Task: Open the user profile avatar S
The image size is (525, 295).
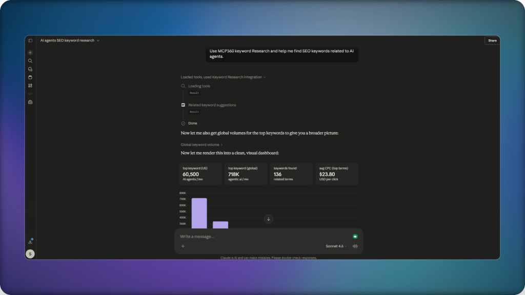Action: point(30,254)
